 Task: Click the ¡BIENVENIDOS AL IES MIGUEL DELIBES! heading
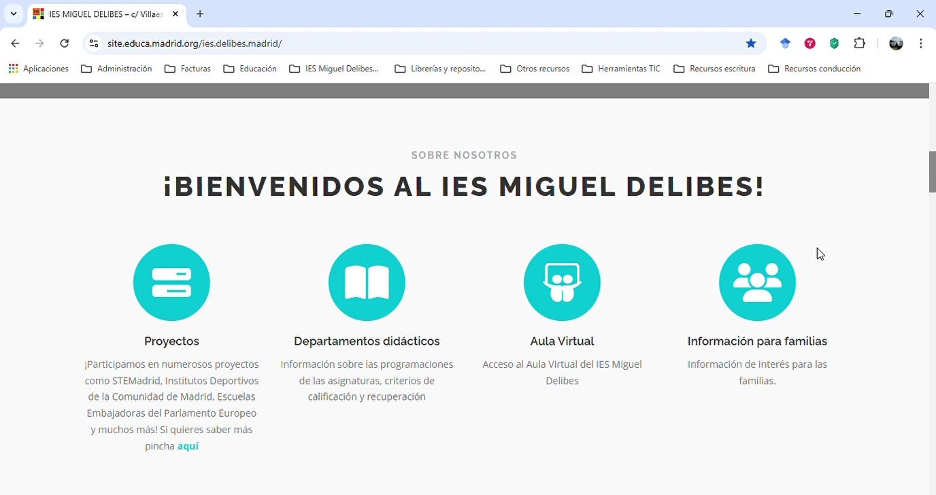tap(464, 186)
